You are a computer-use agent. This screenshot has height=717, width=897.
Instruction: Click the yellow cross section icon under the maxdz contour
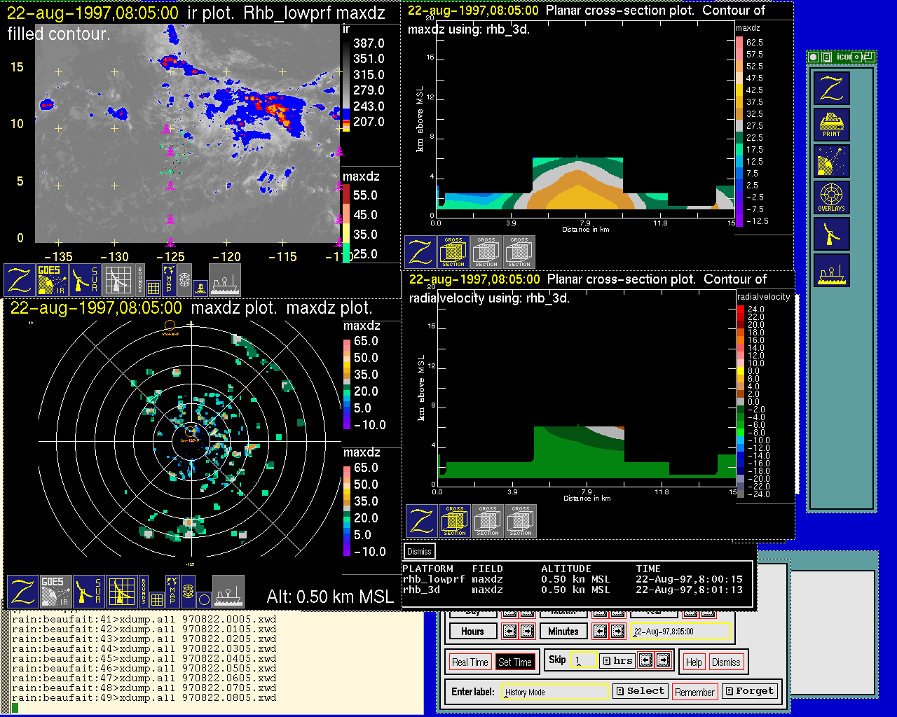point(453,253)
